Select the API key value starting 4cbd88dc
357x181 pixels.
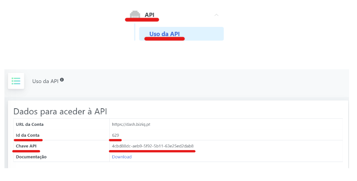click(x=153, y=146)
